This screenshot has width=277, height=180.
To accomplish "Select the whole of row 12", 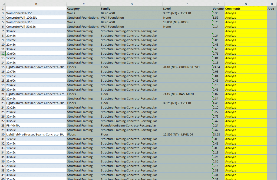I will point(3,54).
